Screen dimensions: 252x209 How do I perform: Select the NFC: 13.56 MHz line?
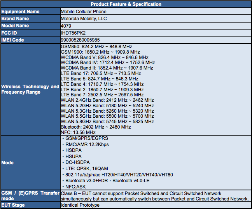[x=79, y=132]
